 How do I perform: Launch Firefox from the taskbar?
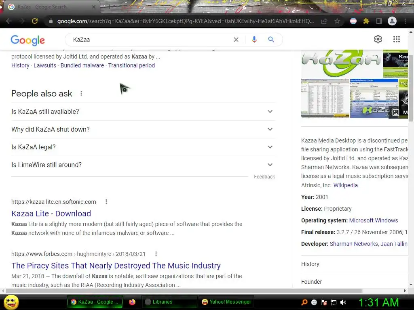[x=132, y=302]
